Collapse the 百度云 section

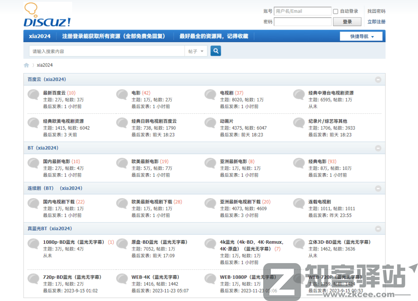378,79
